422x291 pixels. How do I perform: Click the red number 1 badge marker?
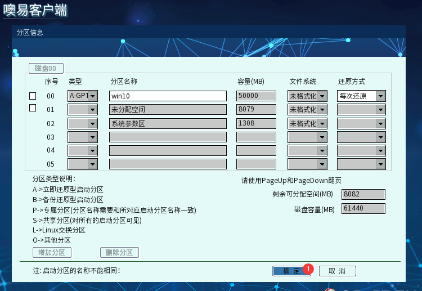pos(308,268)
